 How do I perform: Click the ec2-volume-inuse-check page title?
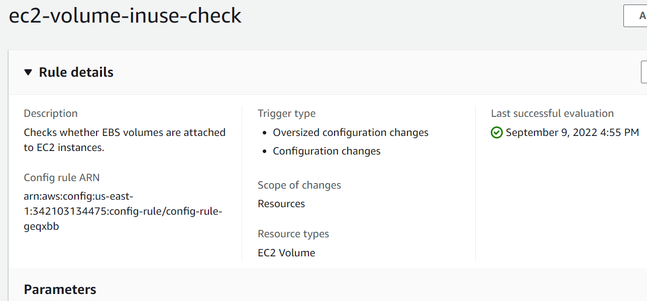[125, 16]
